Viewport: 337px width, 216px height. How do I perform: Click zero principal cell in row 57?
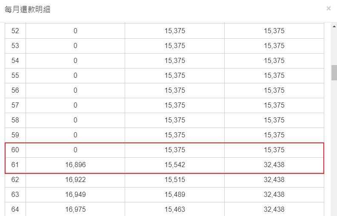[75, 105]
